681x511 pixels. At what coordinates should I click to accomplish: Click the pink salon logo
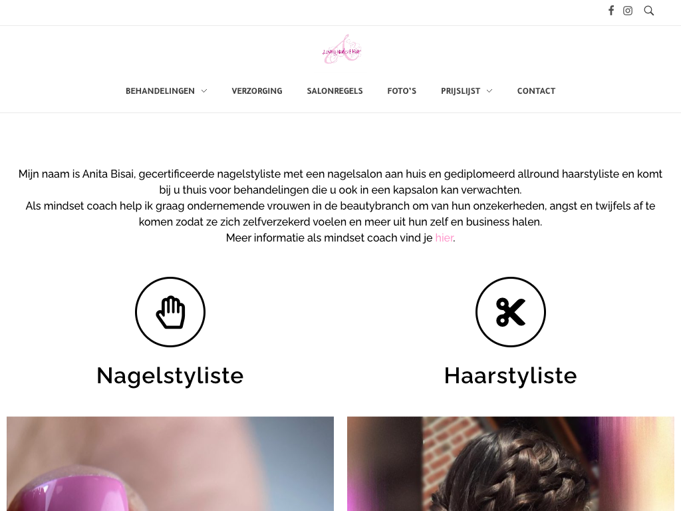pos(342,49)
